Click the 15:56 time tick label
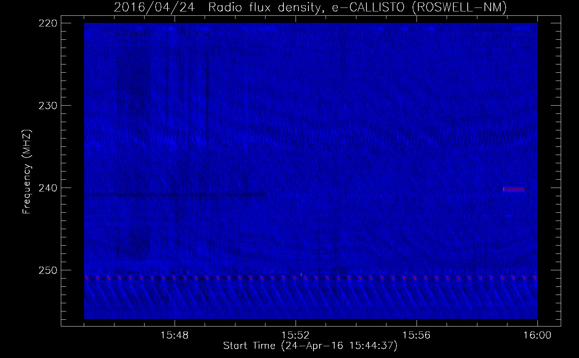 [416, 335]
